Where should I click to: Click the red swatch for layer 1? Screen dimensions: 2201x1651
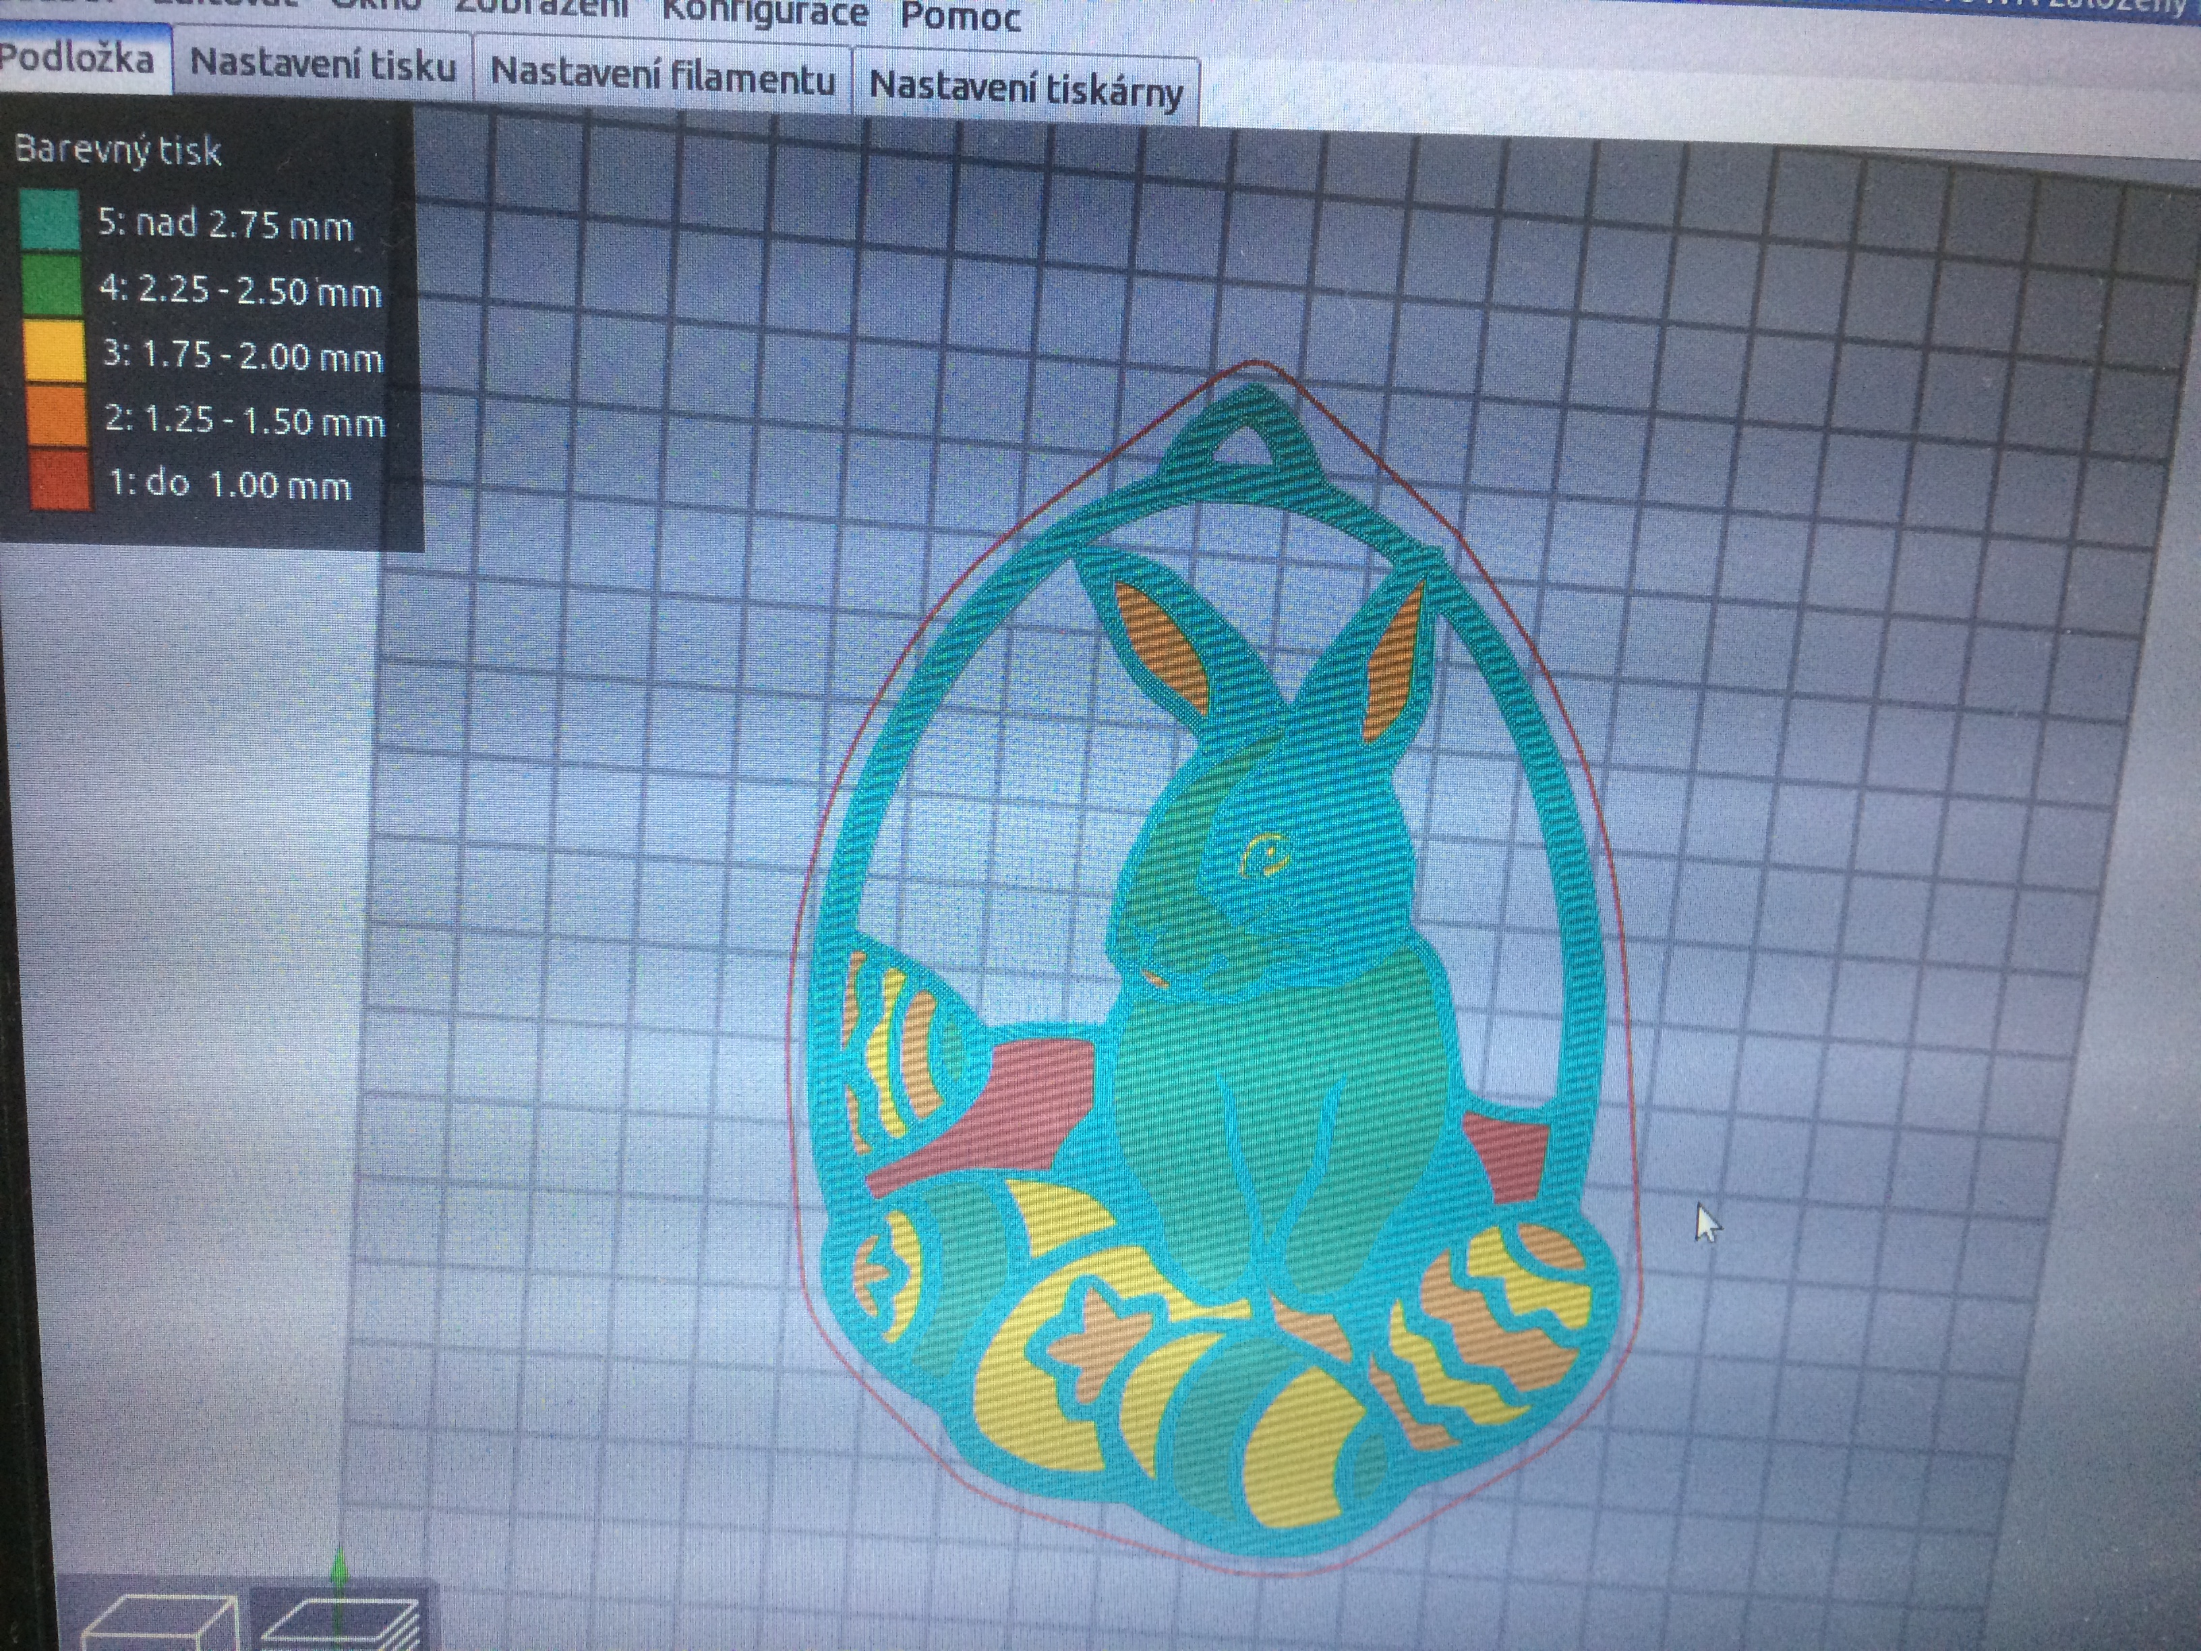tap(61, 480)
